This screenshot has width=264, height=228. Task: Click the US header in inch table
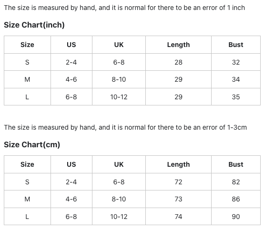coord(71,45)
